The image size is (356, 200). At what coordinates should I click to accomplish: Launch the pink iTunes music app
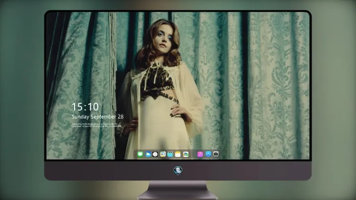[200, 154]
